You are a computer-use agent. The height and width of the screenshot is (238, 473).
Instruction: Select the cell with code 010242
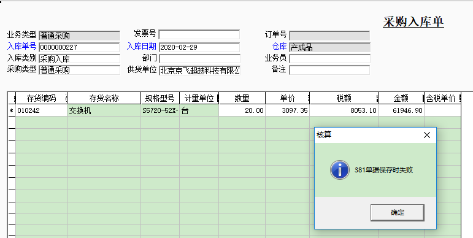tap(41, 110)
